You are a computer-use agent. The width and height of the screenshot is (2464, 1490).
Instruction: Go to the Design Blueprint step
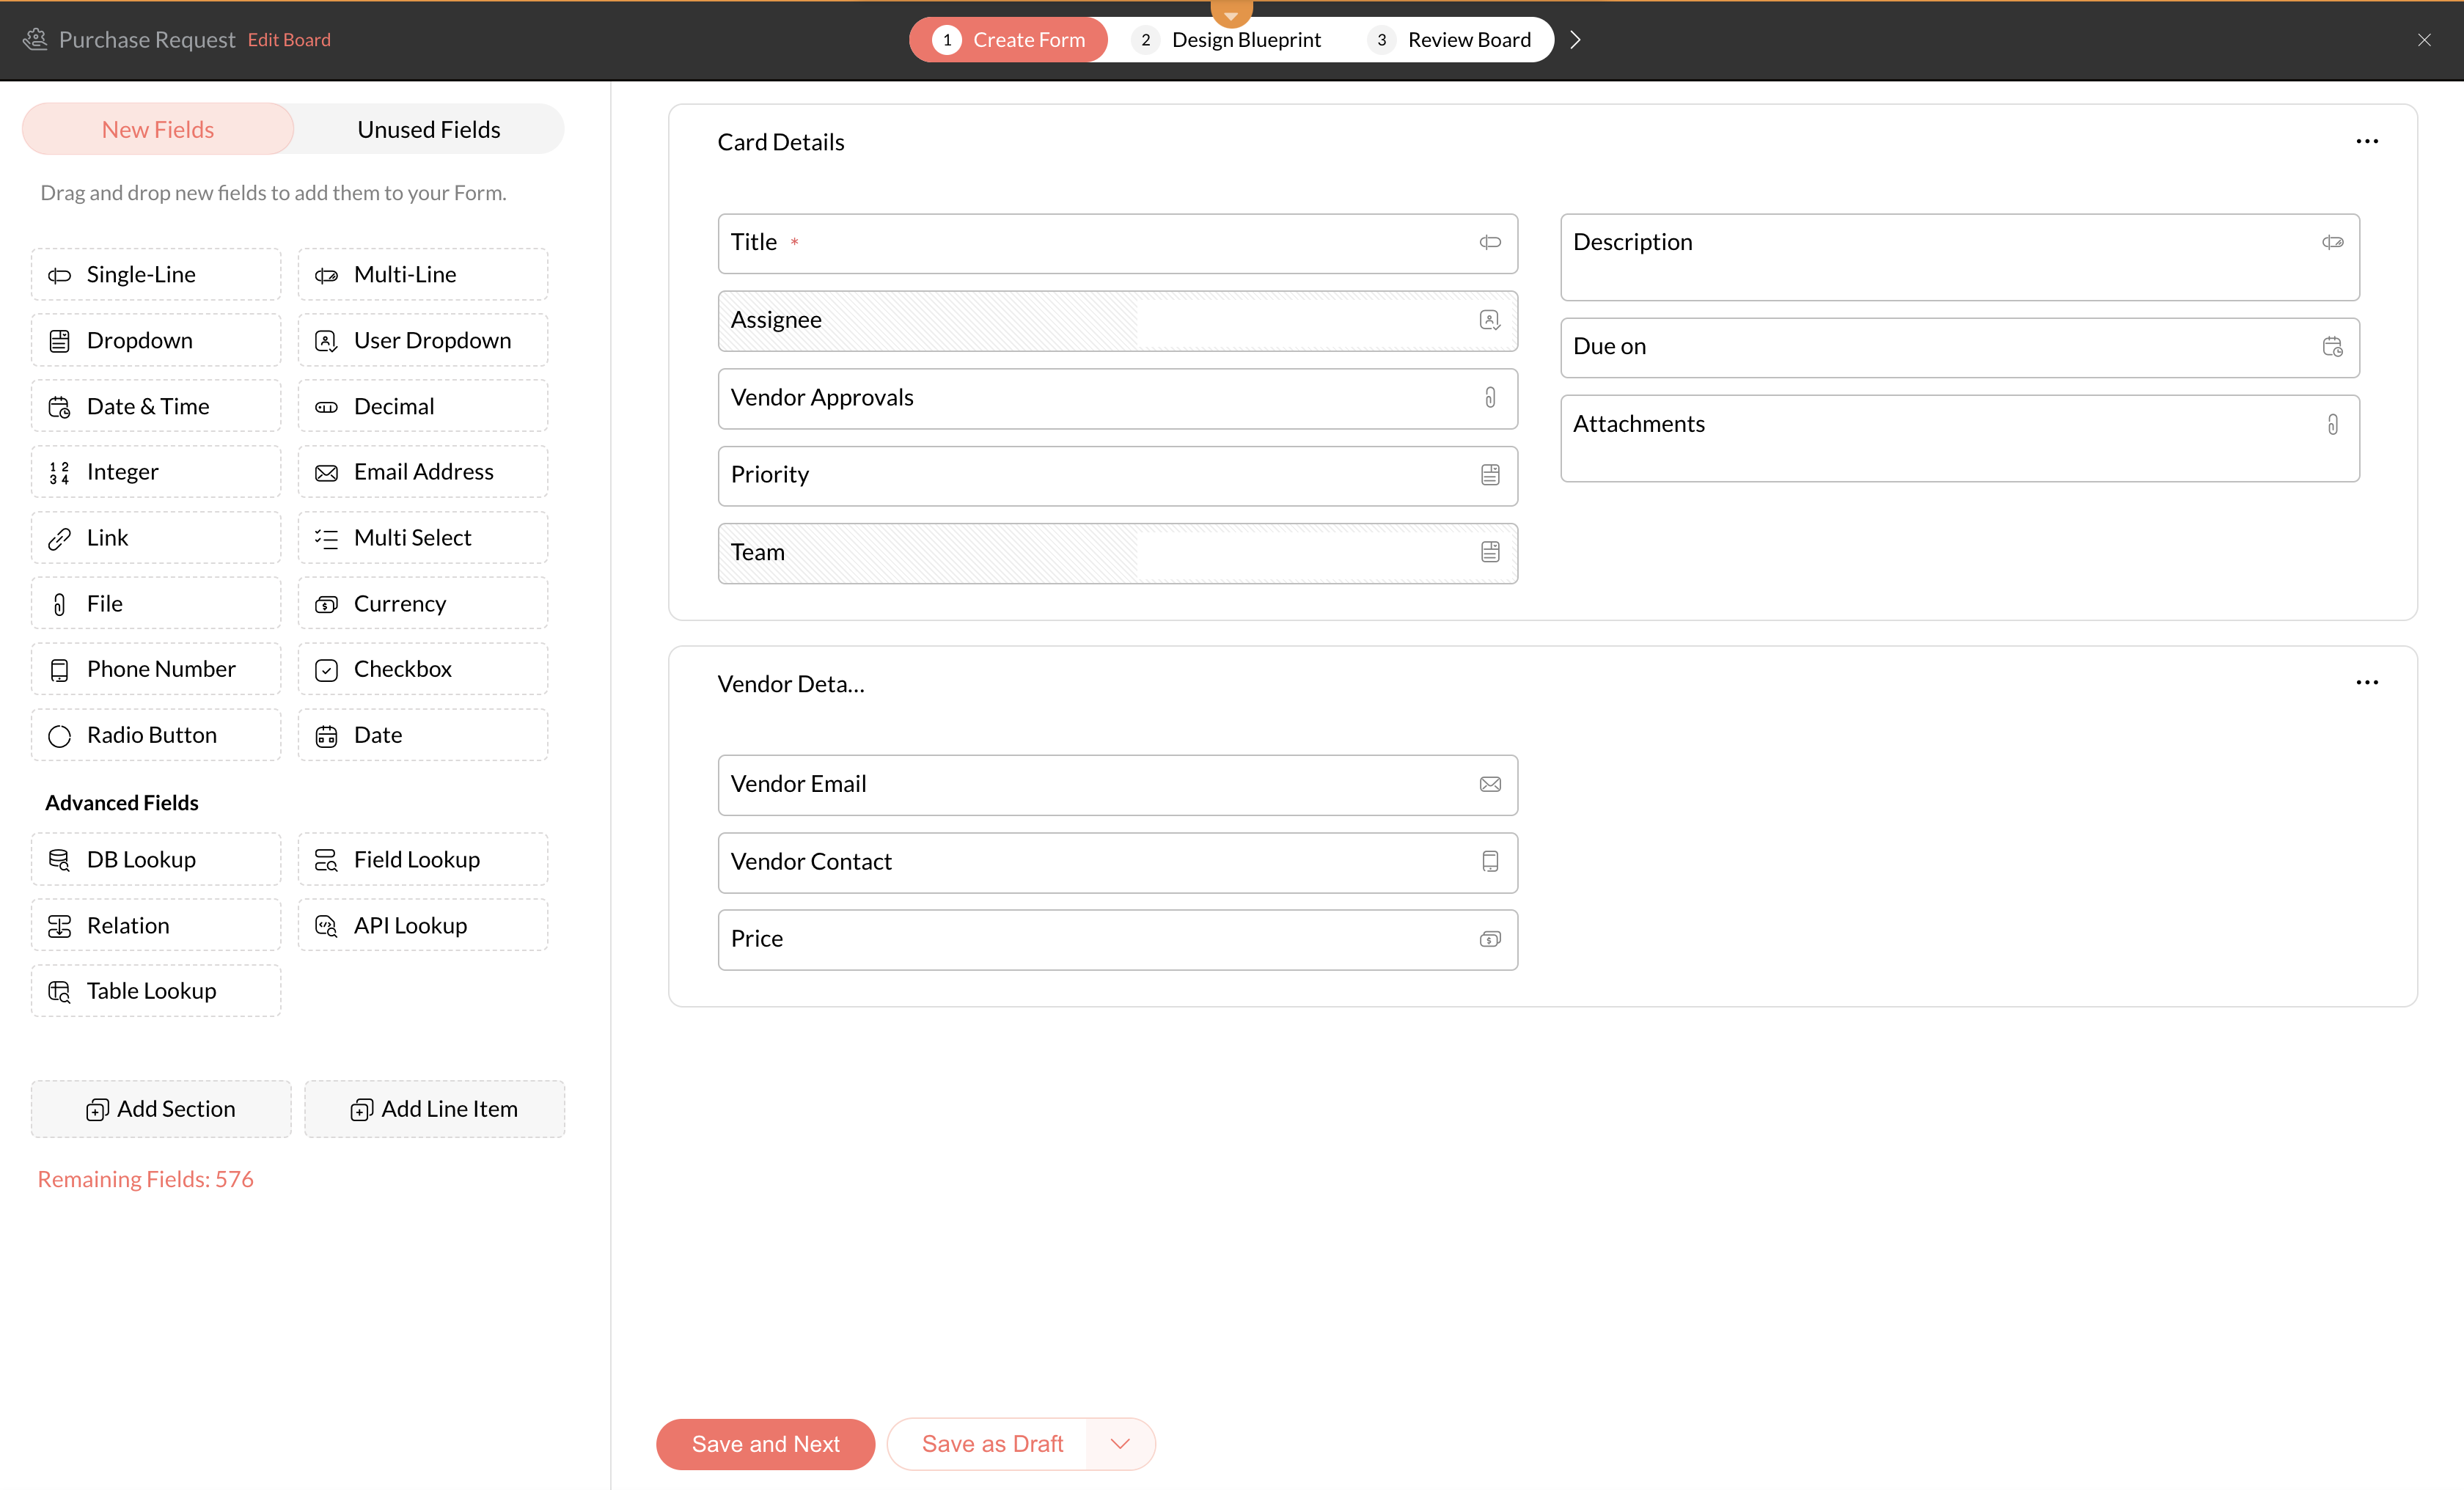(1229, 39)
